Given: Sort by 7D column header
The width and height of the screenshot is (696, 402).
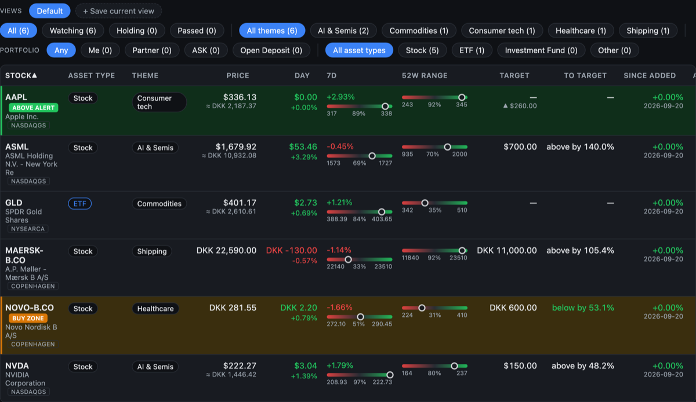Looking at the screenshot, I should click(332, 75).
